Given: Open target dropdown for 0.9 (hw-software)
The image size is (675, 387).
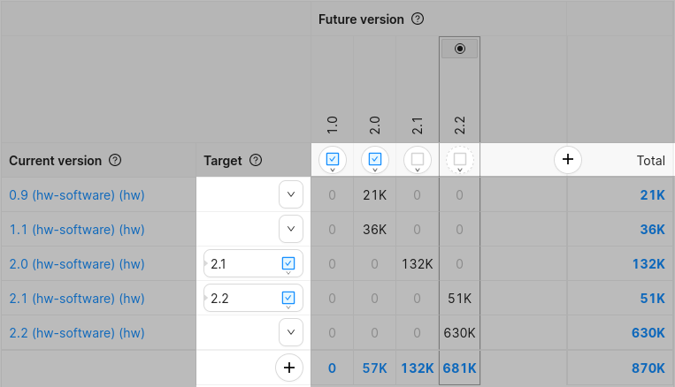Looking at the screenshot, I should [290, 194].
